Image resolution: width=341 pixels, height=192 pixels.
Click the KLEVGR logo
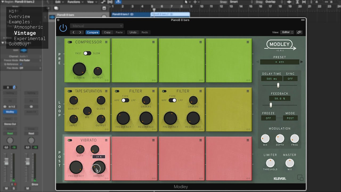pos(280,179)
